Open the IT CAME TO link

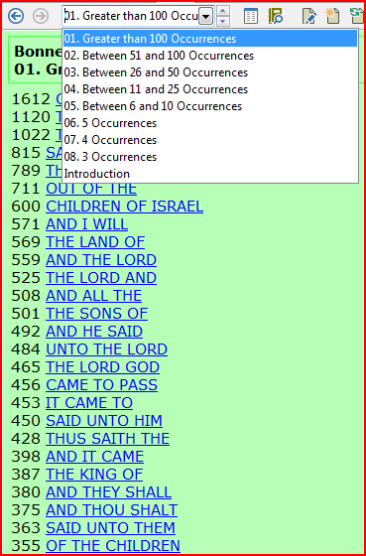click(x=89, y=403)
